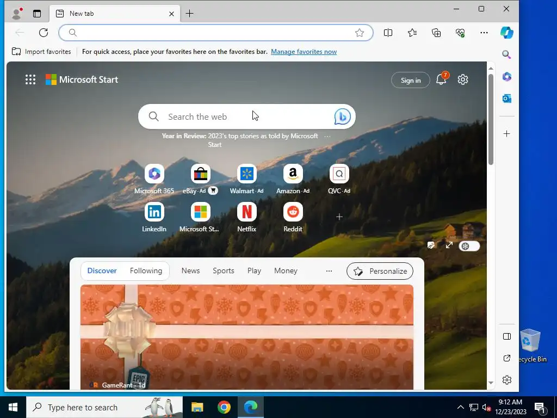Open the muted volume tray icon
557x418 pixels.
tap(486, 407)
